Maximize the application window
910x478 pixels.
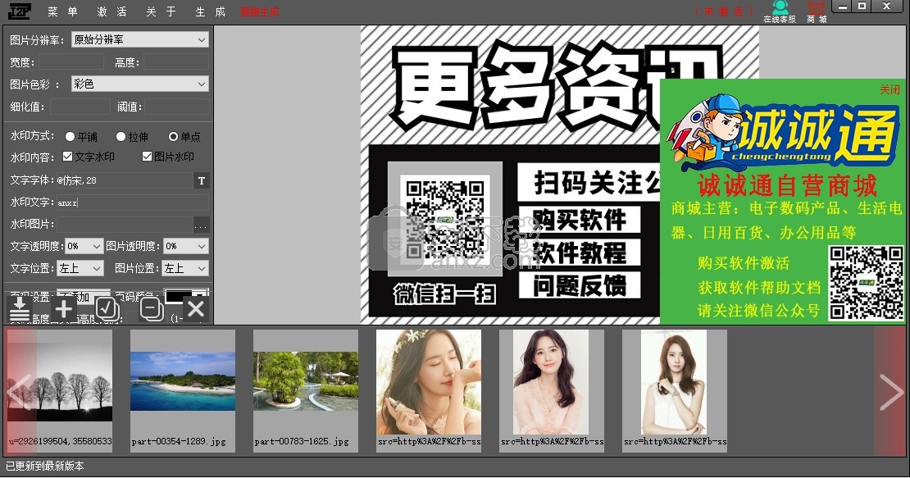coord(862,6)
